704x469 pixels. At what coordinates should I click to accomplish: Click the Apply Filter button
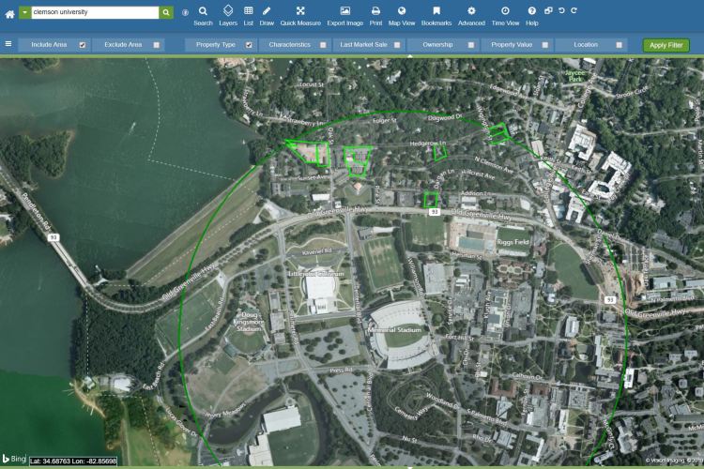[666, 45]
